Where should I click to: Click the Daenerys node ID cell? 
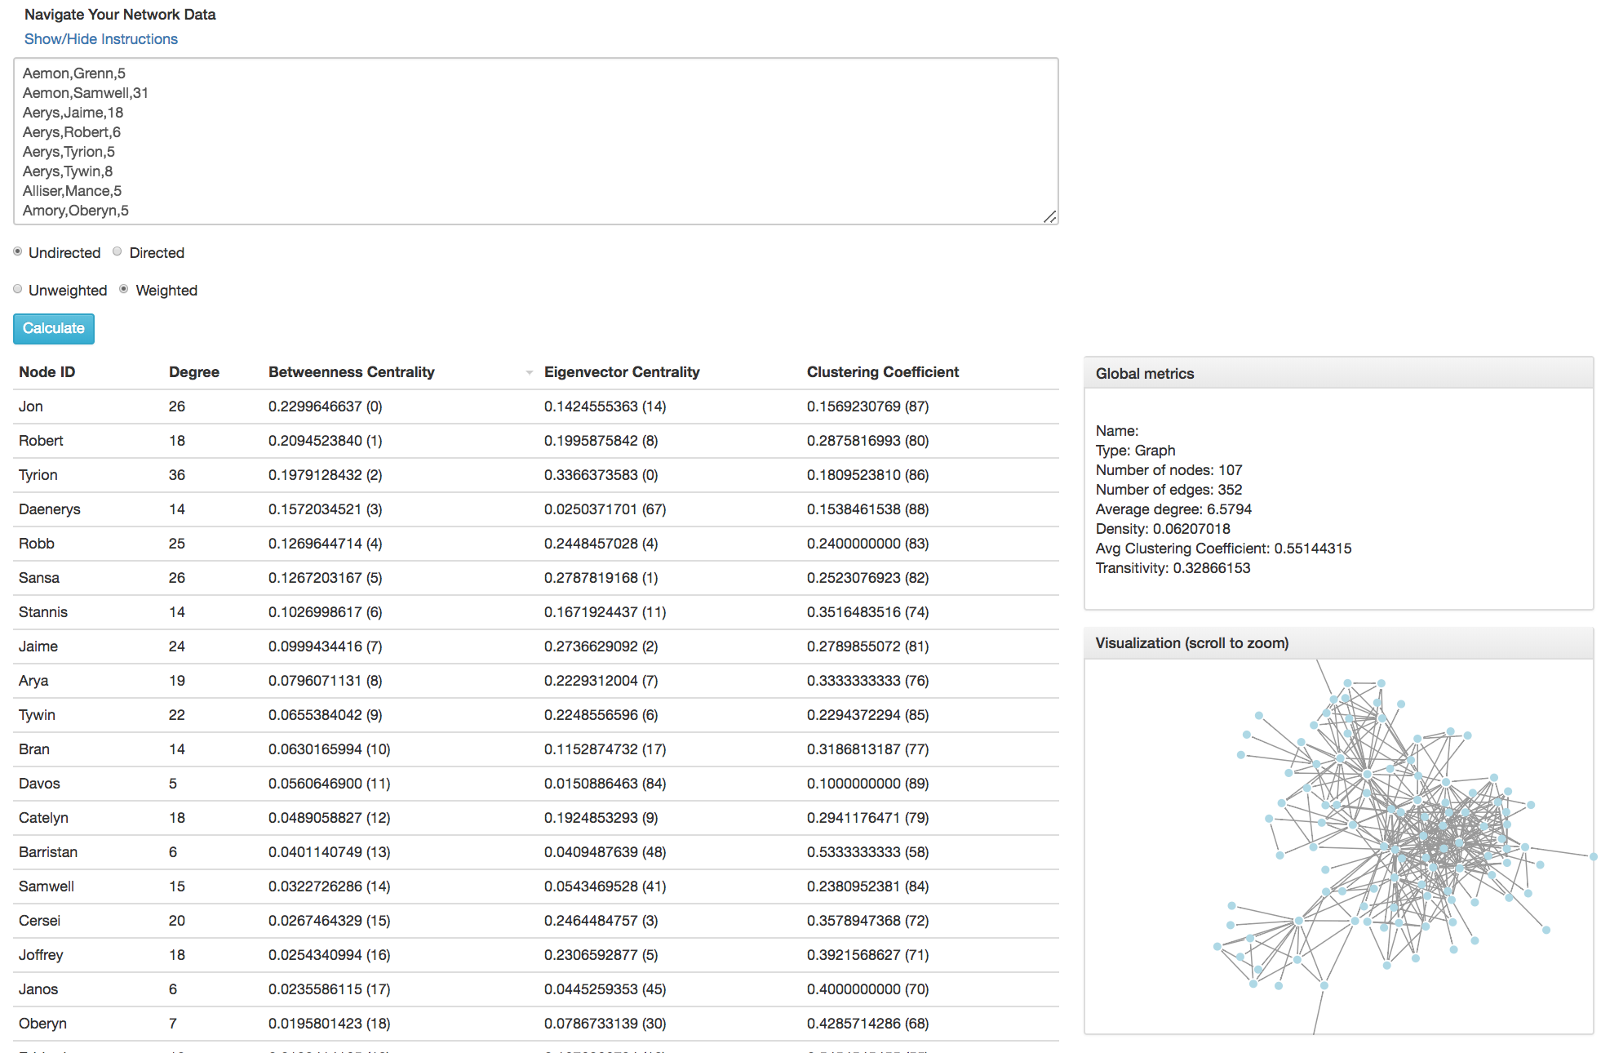point(50,509)
